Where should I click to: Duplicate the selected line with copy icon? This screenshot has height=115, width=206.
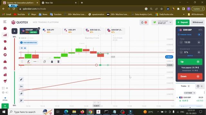point(44,62)
